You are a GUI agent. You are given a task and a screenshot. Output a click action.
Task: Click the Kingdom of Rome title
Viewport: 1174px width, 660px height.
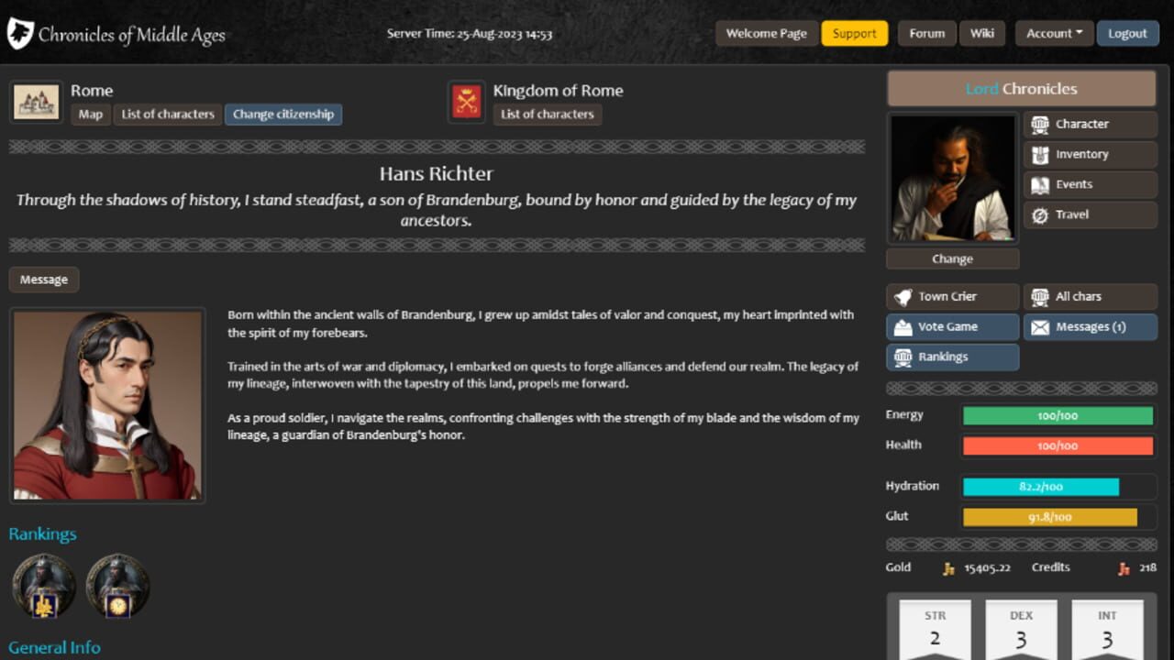pos(558,91)
